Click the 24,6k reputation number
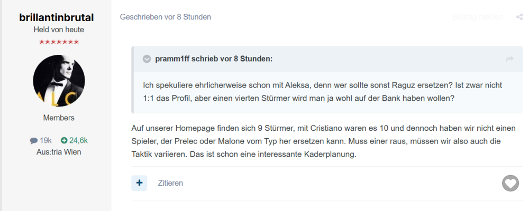The height and width of the screenshot is (211, 529). coord(78,140)
